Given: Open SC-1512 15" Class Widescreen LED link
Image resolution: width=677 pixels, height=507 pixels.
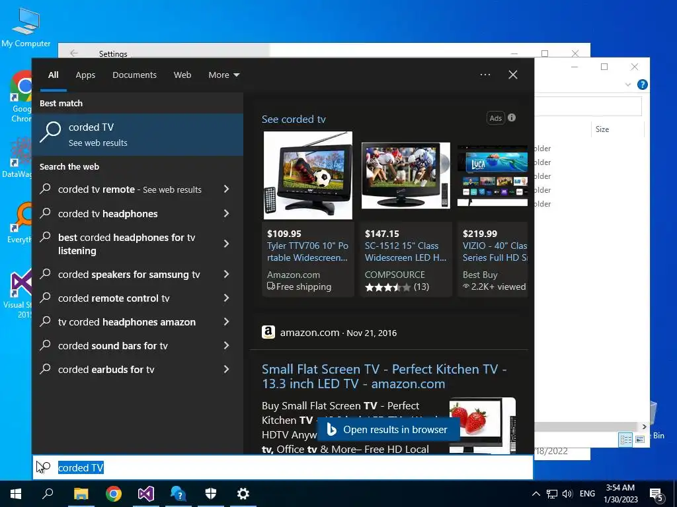Looking at the screenshot, I should pyautogui.click(x=406, y=252).
